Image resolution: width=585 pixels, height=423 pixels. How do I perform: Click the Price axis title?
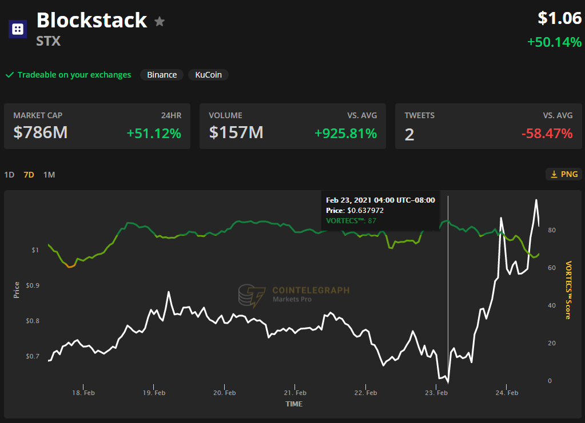pos(17,290)
